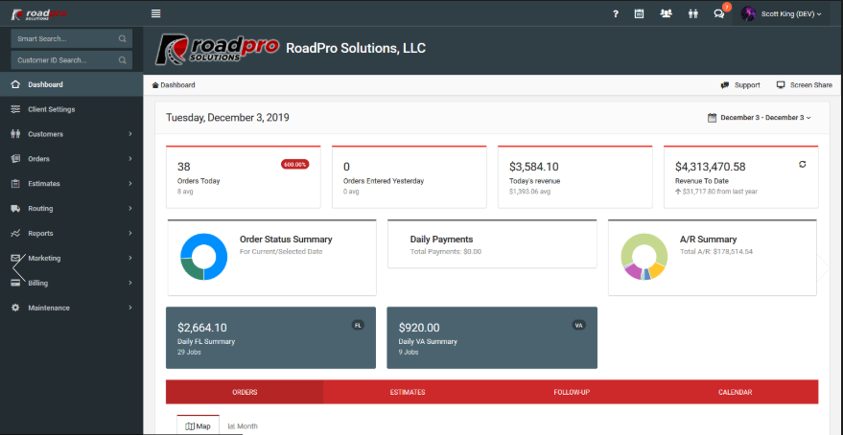
Task: Expand the Billing submenu chevron
Action: [x=130, y=283]
